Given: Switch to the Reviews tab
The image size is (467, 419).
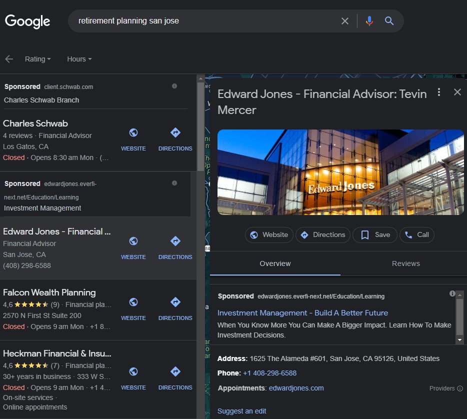Looking at the screenshot, I should [x=405, y=263].
